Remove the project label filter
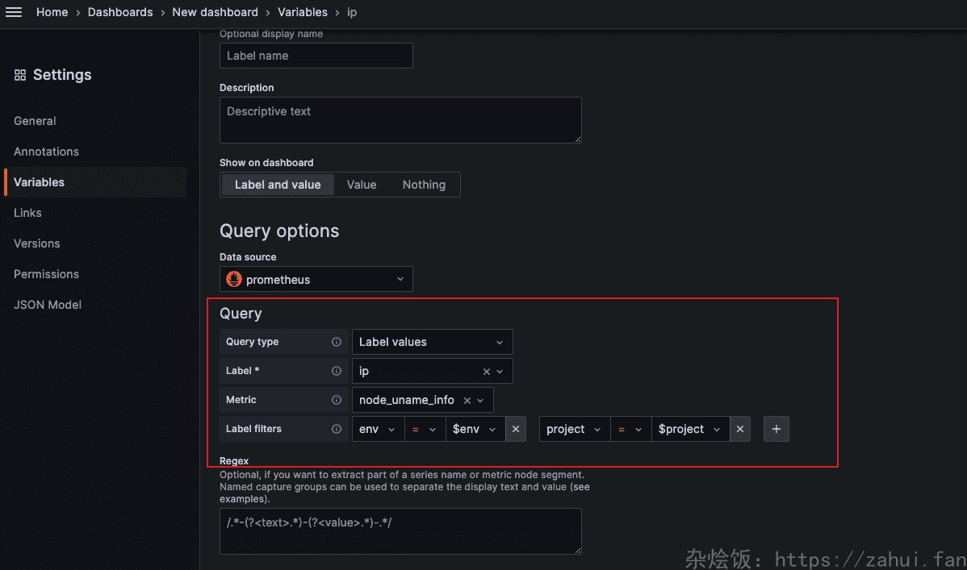 pyautogui.click(x=739, y=429)
